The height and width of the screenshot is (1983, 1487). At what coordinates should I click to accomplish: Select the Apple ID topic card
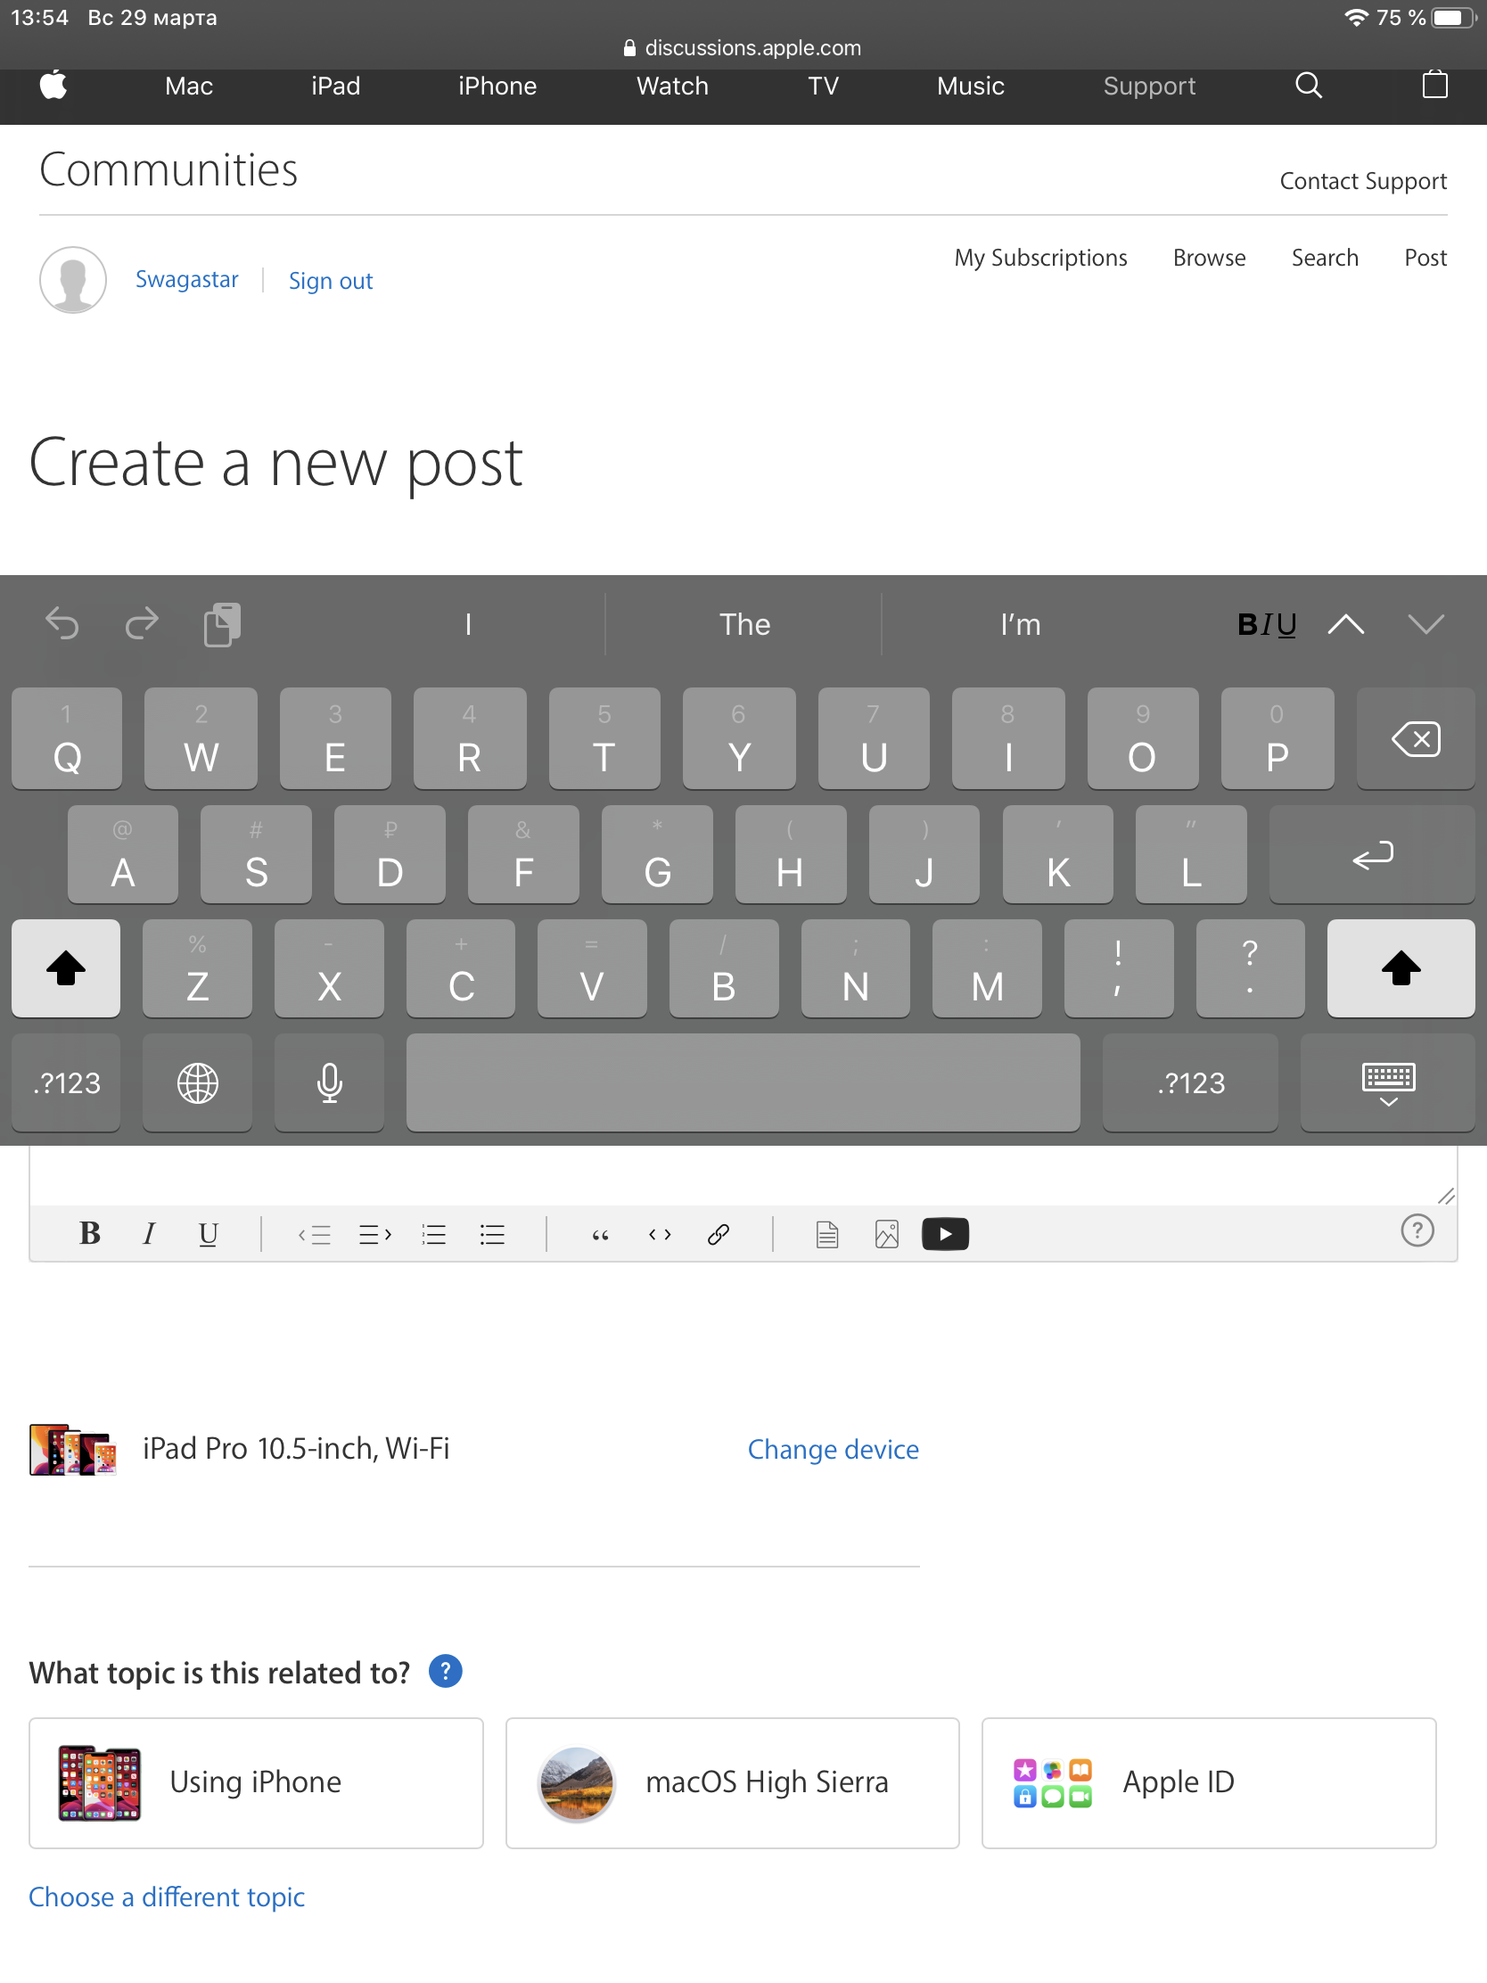tap(1208, 1782)
